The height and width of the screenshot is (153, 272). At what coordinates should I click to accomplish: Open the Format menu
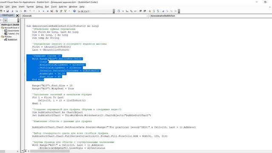click(x=30, y=7)
